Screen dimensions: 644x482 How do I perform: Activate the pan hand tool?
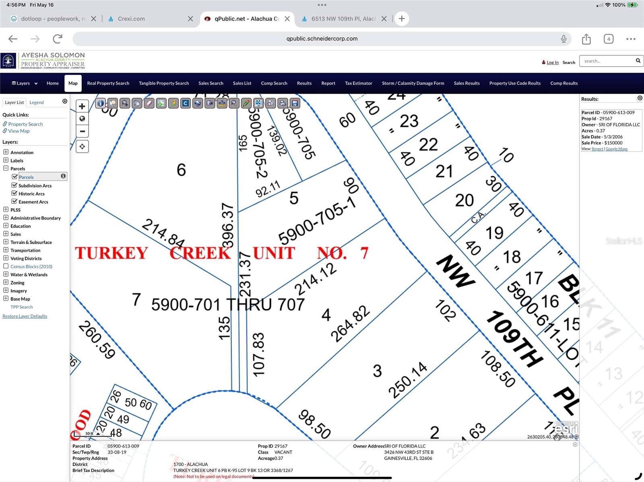coord(137,103)
